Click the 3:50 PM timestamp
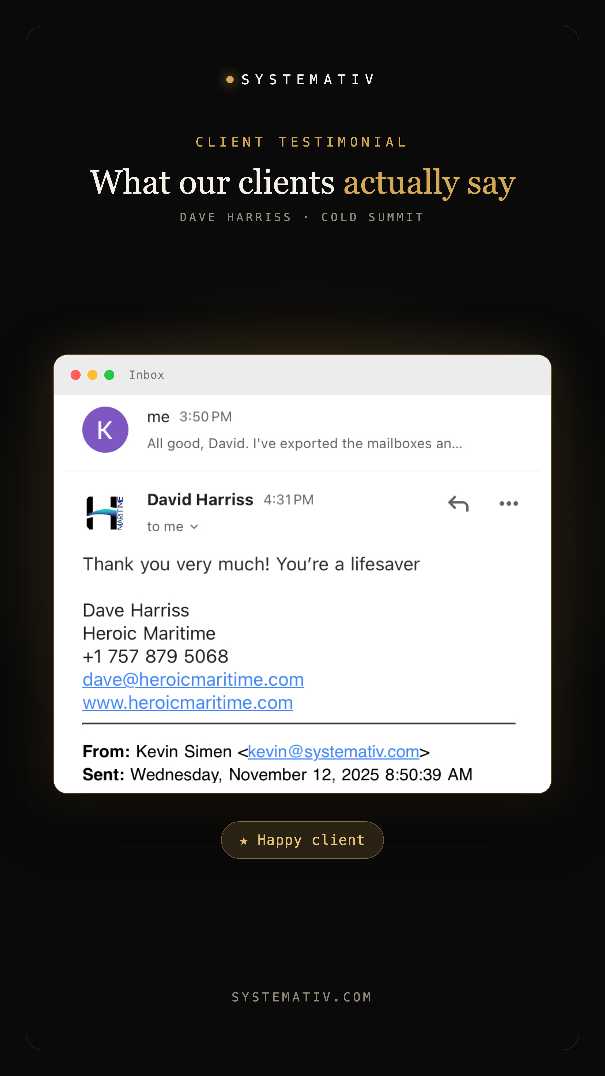Viewport: 605px width, 1076px height. (206, 416)
